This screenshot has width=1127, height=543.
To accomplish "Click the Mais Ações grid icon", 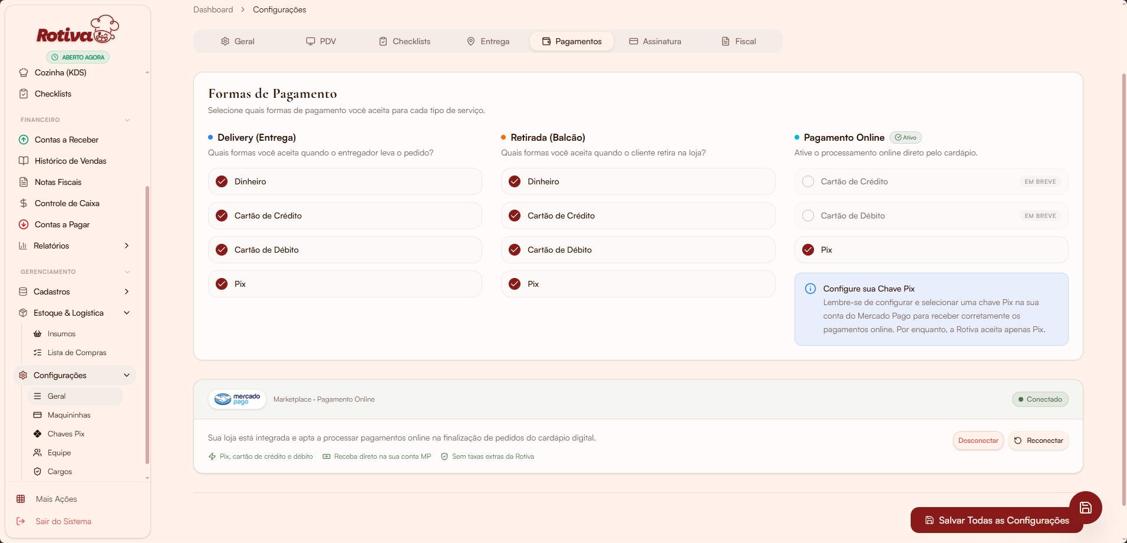I will [21, 499].
